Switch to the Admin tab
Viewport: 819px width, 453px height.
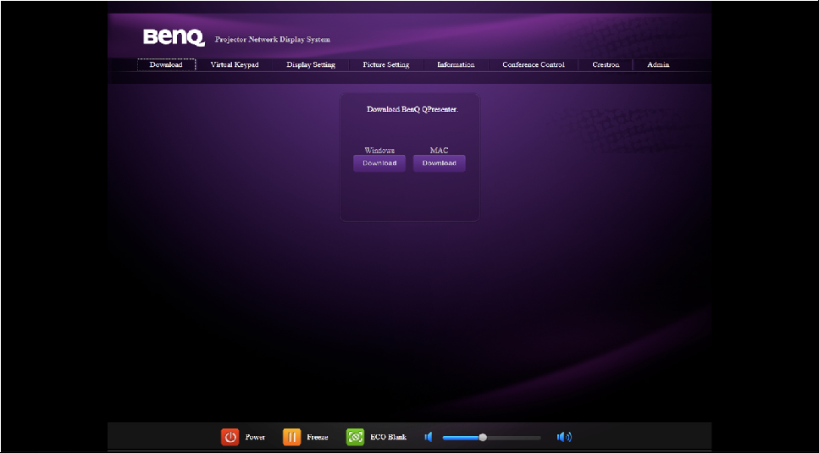(x=658, y=64)
